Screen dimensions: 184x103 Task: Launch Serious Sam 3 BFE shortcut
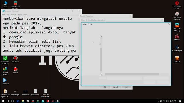[177, 5]
